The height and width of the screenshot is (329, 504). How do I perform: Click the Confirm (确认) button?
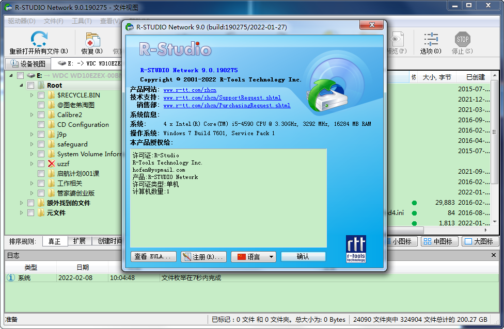pyautogui.click(x=303, y=257)
